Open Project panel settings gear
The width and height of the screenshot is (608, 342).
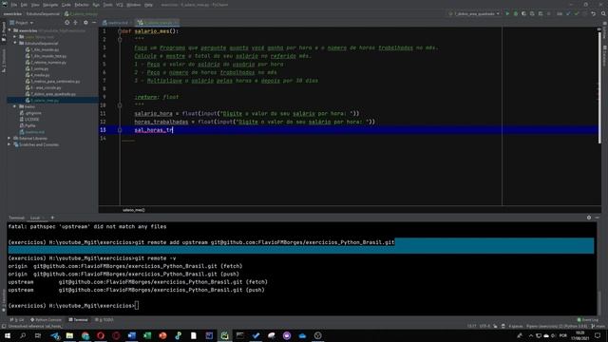click(x=85, y=23)
